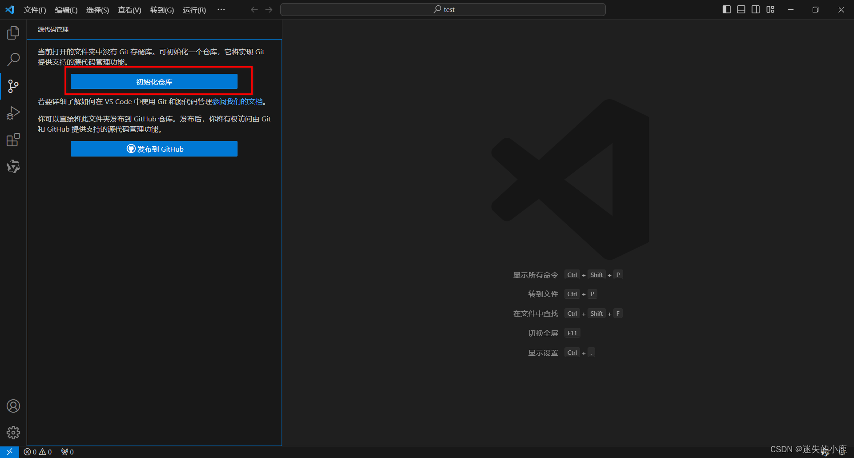
Task: Open the 转到(G) menu
Action: 162,10
